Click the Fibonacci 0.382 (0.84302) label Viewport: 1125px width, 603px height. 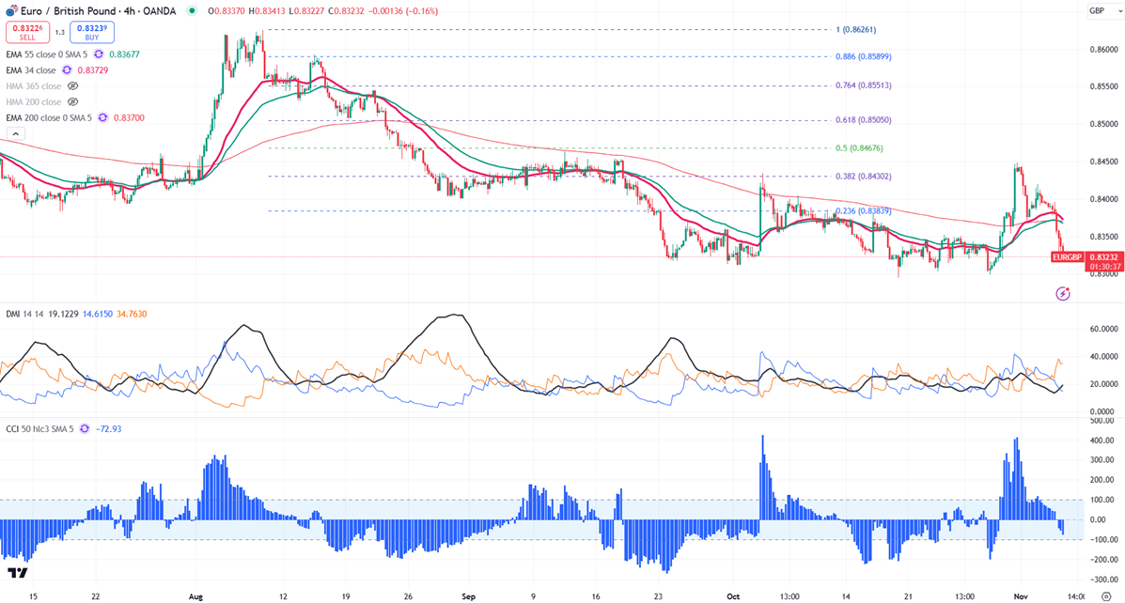click(x=863, y=177)
